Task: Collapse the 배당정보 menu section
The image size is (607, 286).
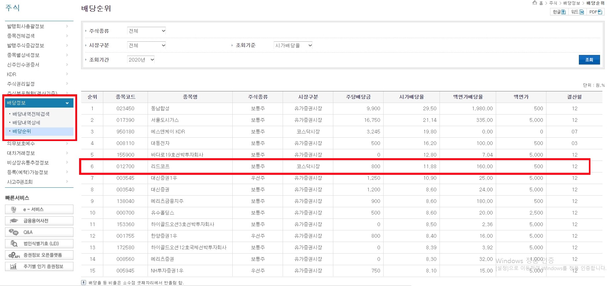Action: pyautogui.click(x=39, y=103)
